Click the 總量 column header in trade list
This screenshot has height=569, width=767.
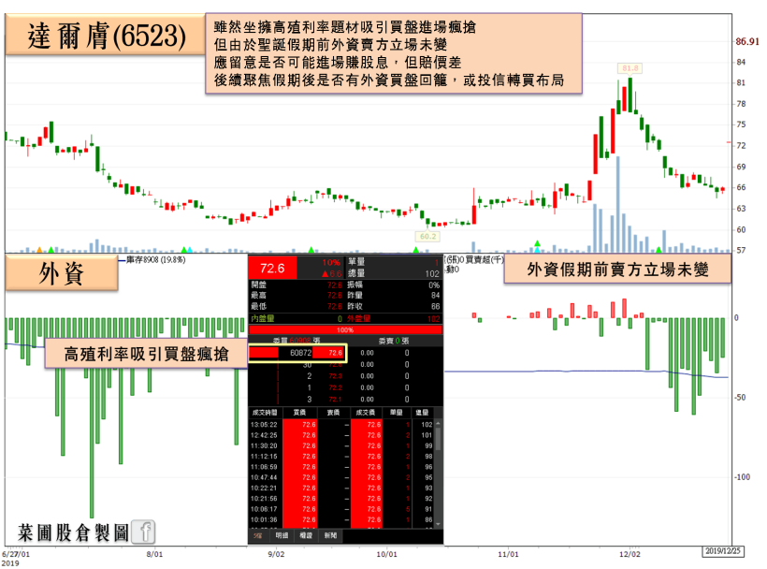pyautogui.click(x=422, y=413)
